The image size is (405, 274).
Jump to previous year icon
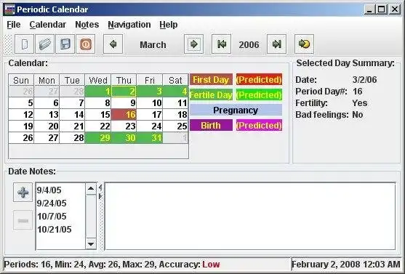coord(221,44)
